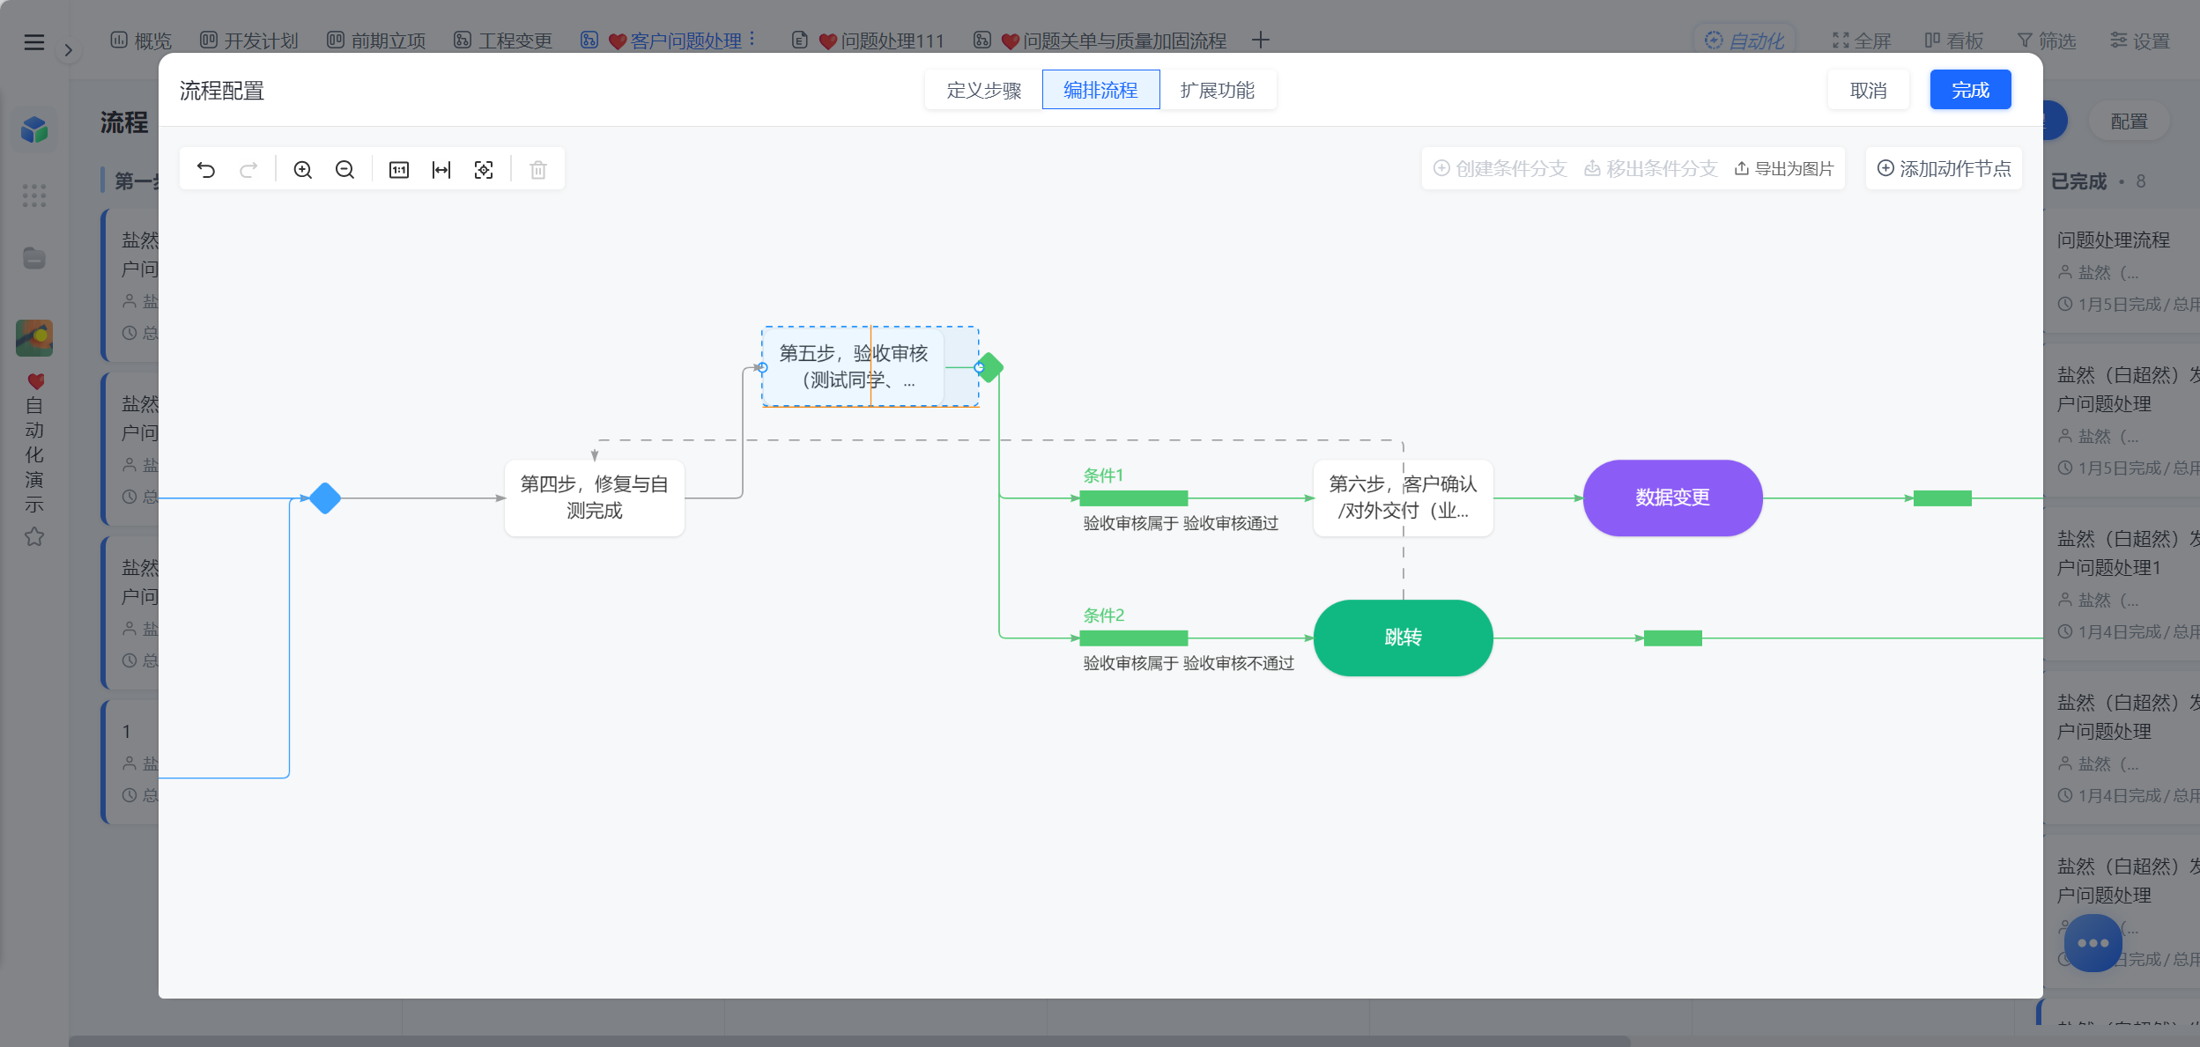Select the purple 数据变更 node
The height and width of the screenshot is (1047, 2200).
1672,498
